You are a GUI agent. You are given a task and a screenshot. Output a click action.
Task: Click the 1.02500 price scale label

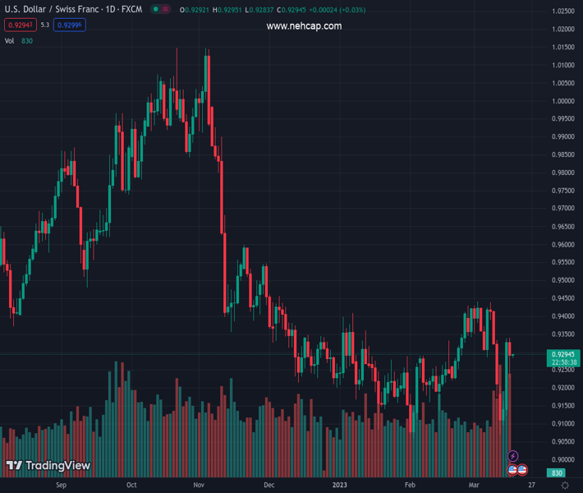click(x=563, y=12)
